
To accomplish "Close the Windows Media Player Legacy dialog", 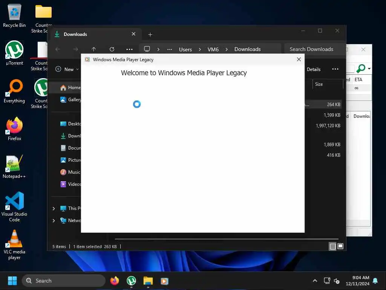I will coord(299,59).
